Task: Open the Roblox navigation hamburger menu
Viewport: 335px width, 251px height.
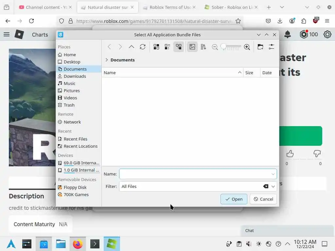Action: pos(7,34)
